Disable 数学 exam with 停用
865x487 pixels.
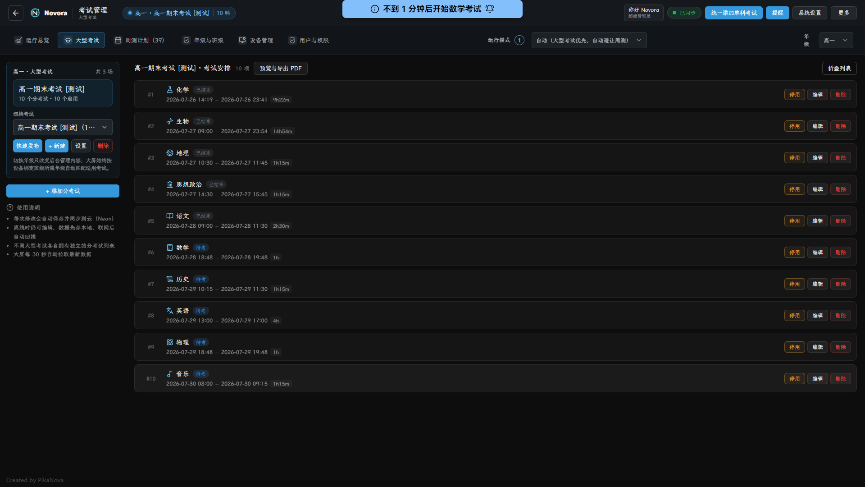pyautogui.click(x=794, y=252)
